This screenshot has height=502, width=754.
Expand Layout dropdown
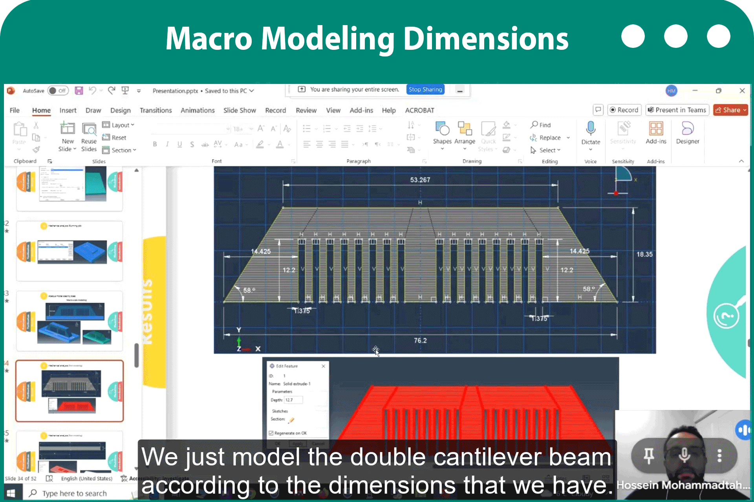tap(118, 125)
